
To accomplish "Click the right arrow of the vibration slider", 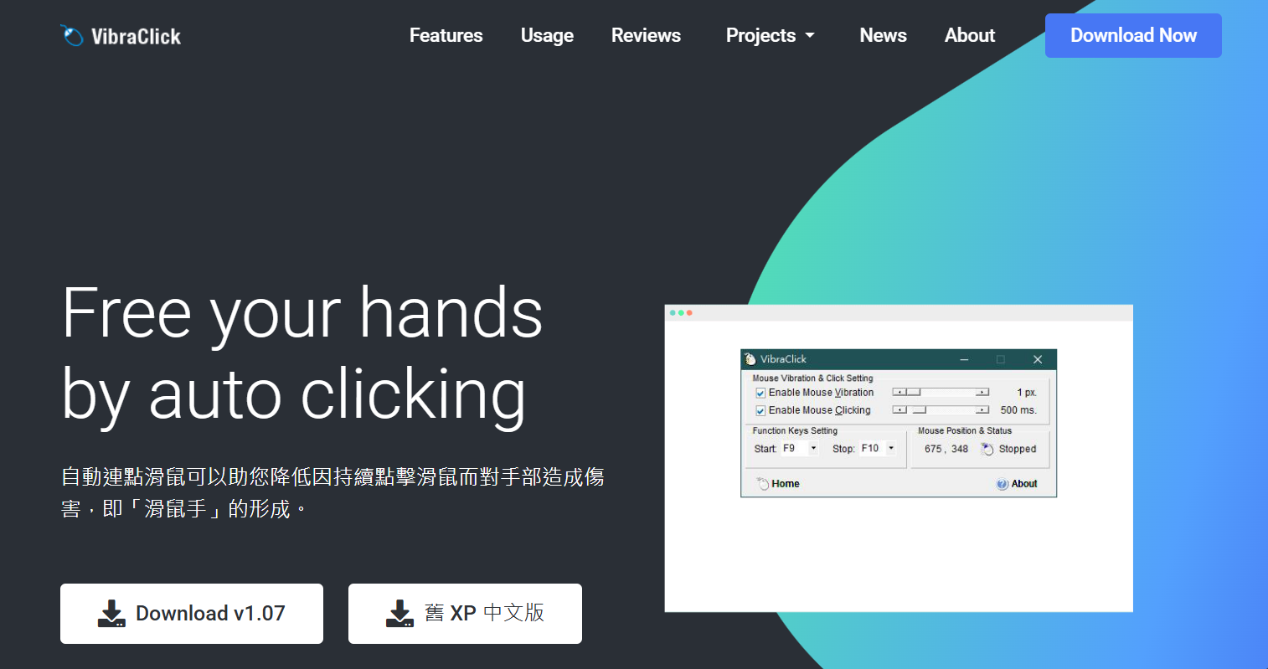I will pos(982,392).
